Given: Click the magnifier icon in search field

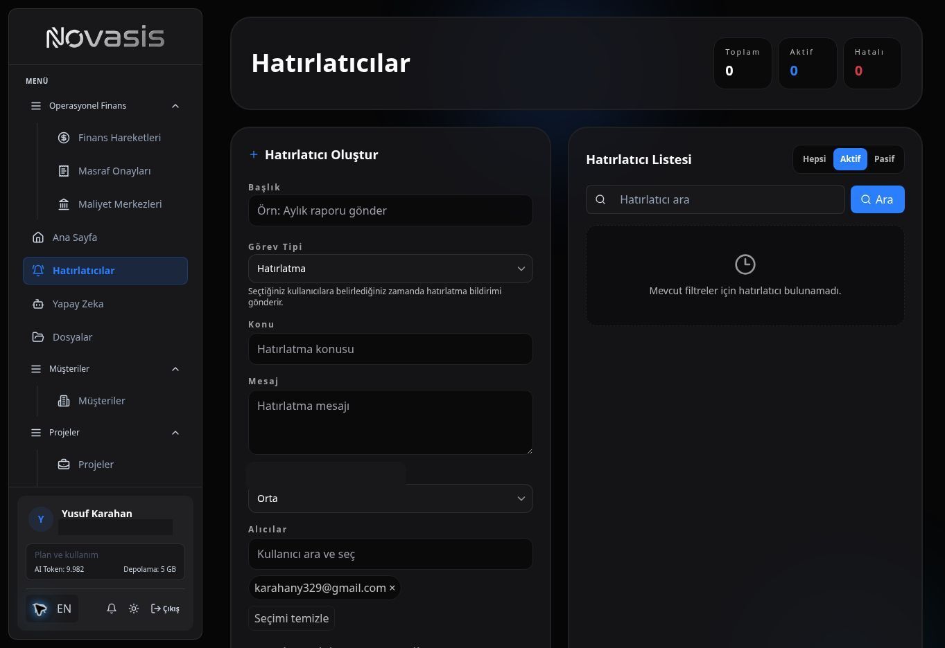Looking at the screenshot, I should click(x=600, y=199).
